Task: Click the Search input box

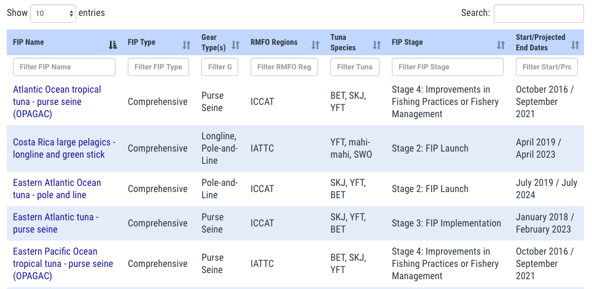Action: click(539, 13)
